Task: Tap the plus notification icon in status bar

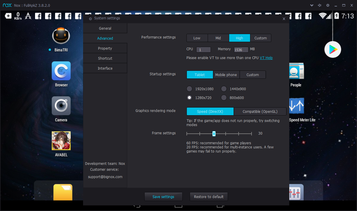Action: (x=8, y=16)
